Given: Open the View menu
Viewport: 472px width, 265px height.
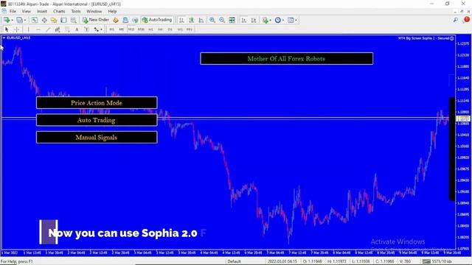Looking at the screenshot, I should 27,12.
